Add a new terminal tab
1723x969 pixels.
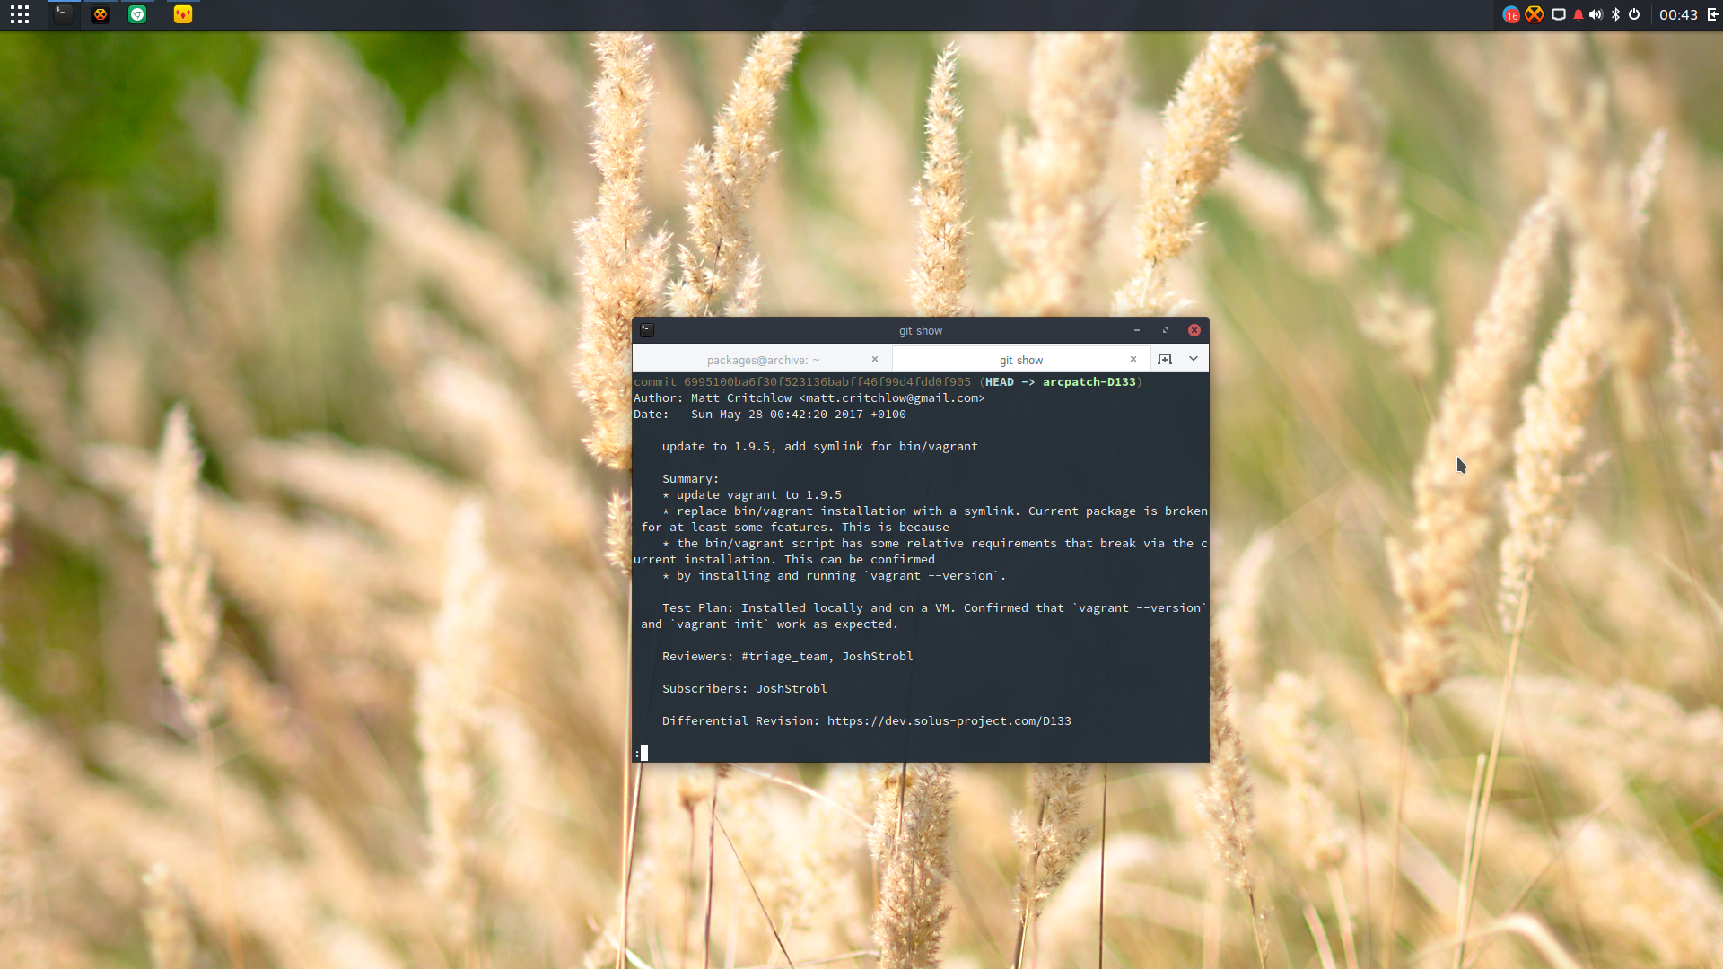coord(1165,359)
